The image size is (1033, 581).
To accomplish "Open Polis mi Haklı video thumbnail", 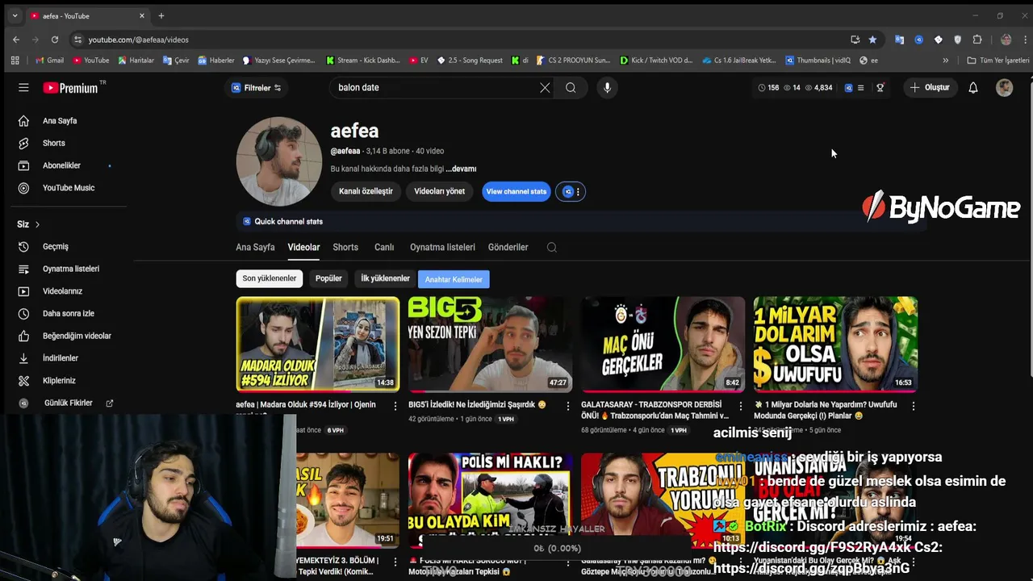I will click(490, 500).
